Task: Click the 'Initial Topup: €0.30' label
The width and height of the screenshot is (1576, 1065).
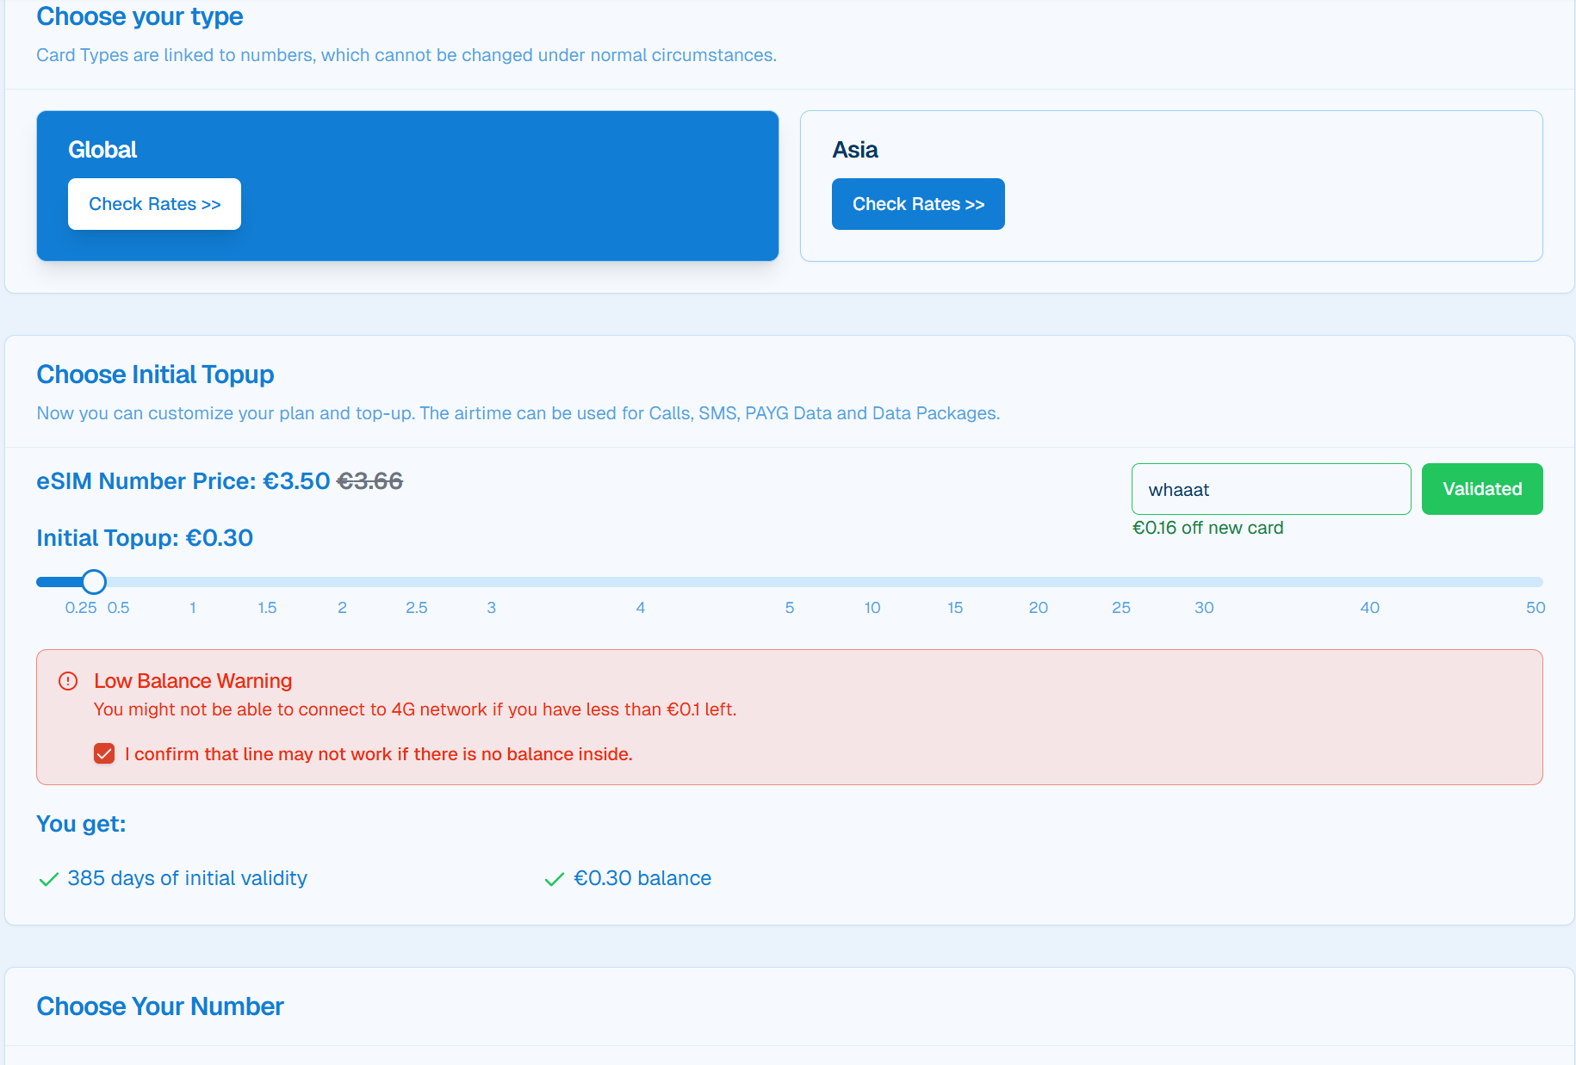Action: coord(145,538)
